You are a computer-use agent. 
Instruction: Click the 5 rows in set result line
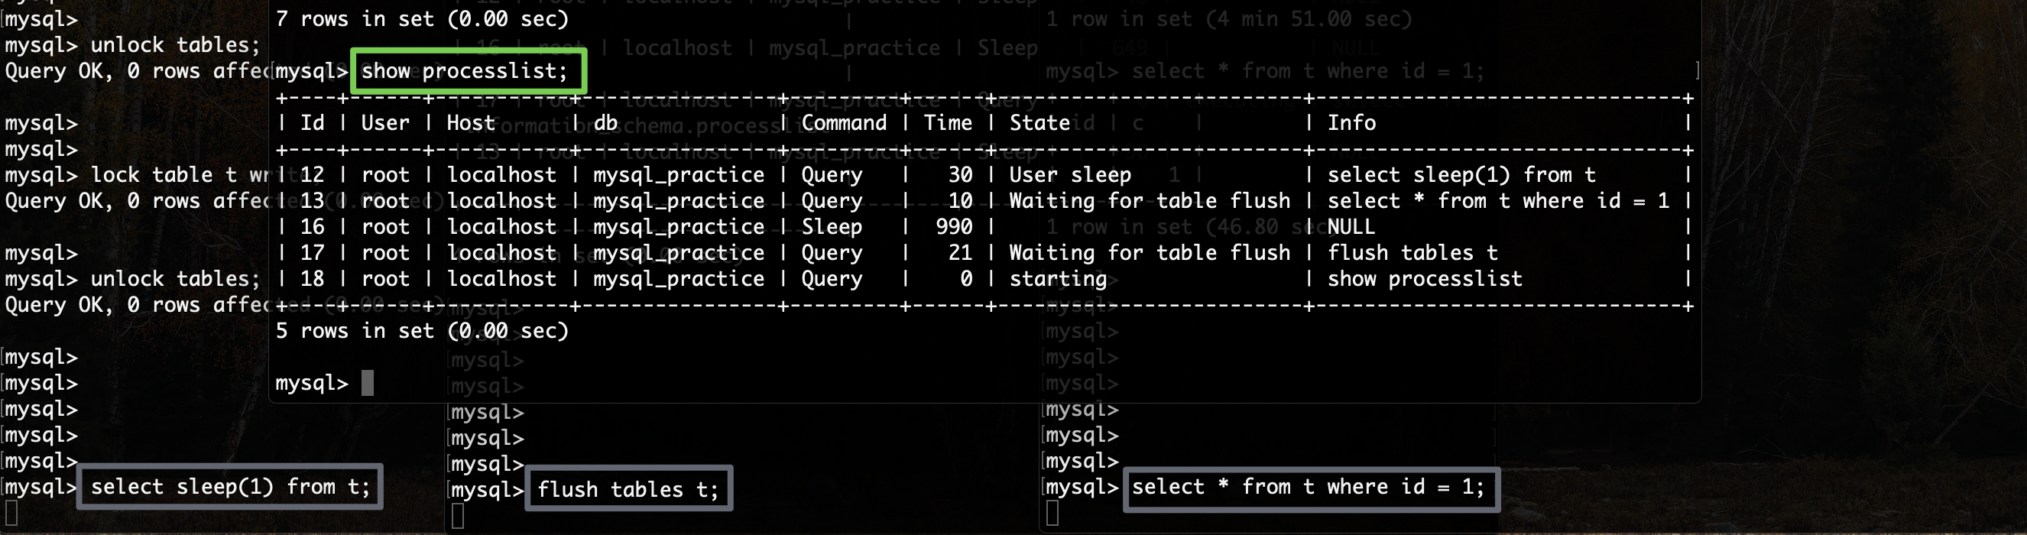click(422, 330)
